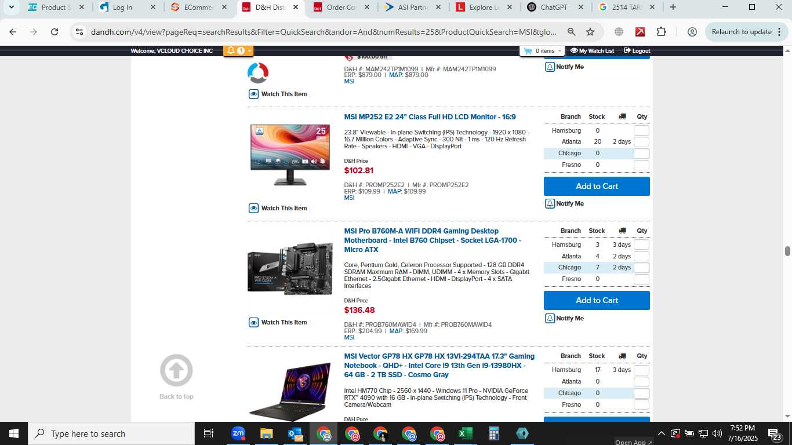Open the Windows Start menu
This screenshot has height=445, width=792.
click(x=13, y=433)
